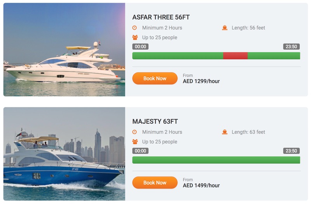Click the 00:00 time label for Asfar Three
This screenshot has height=204, width=311.
pos(140,47)
